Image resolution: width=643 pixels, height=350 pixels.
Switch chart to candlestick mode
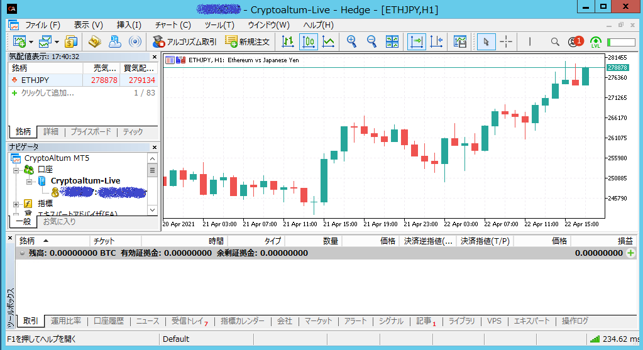point(309,41)
